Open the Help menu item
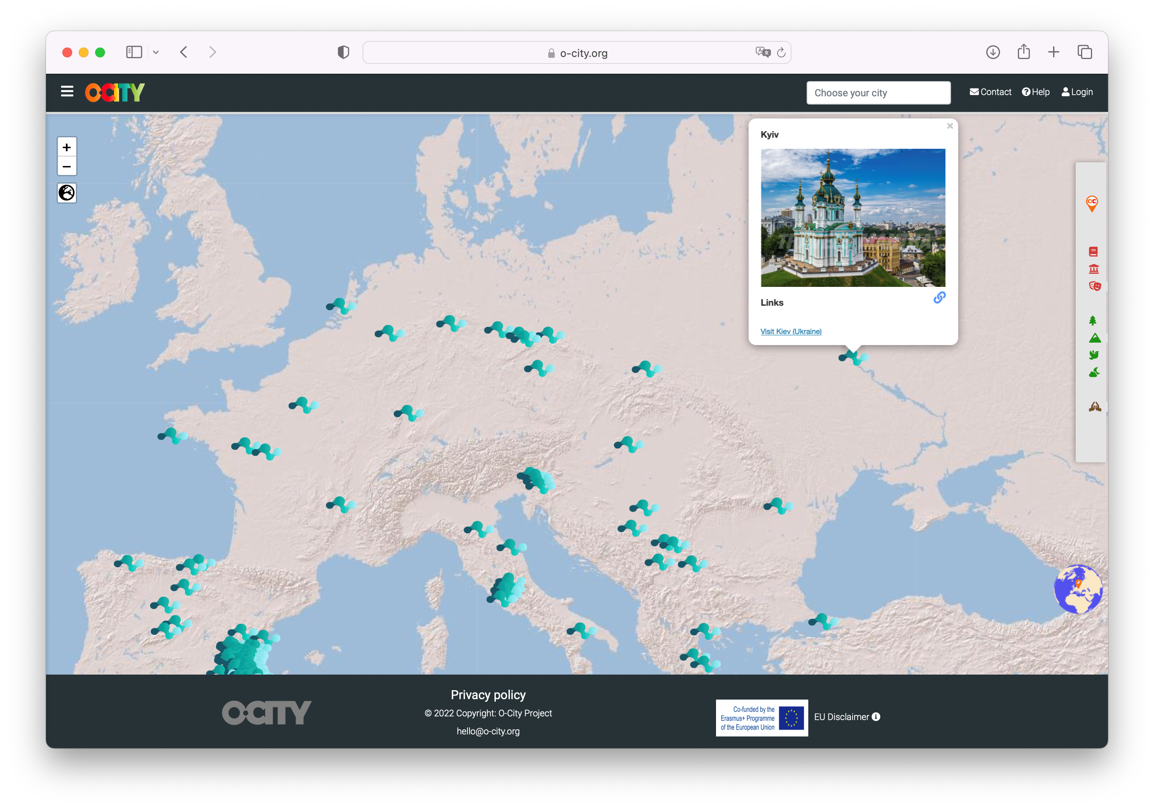Image resolution: width=1154 pixels, height=809 pixels. point(1035,92)
